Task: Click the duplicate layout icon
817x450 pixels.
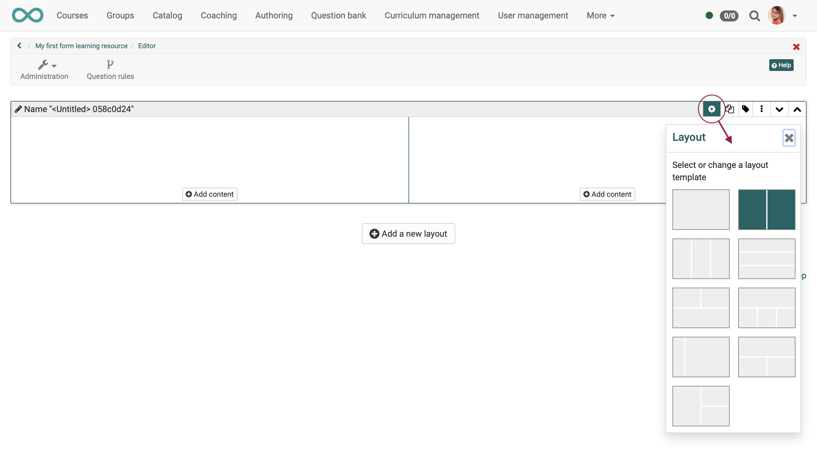Action: click(729, 109)
